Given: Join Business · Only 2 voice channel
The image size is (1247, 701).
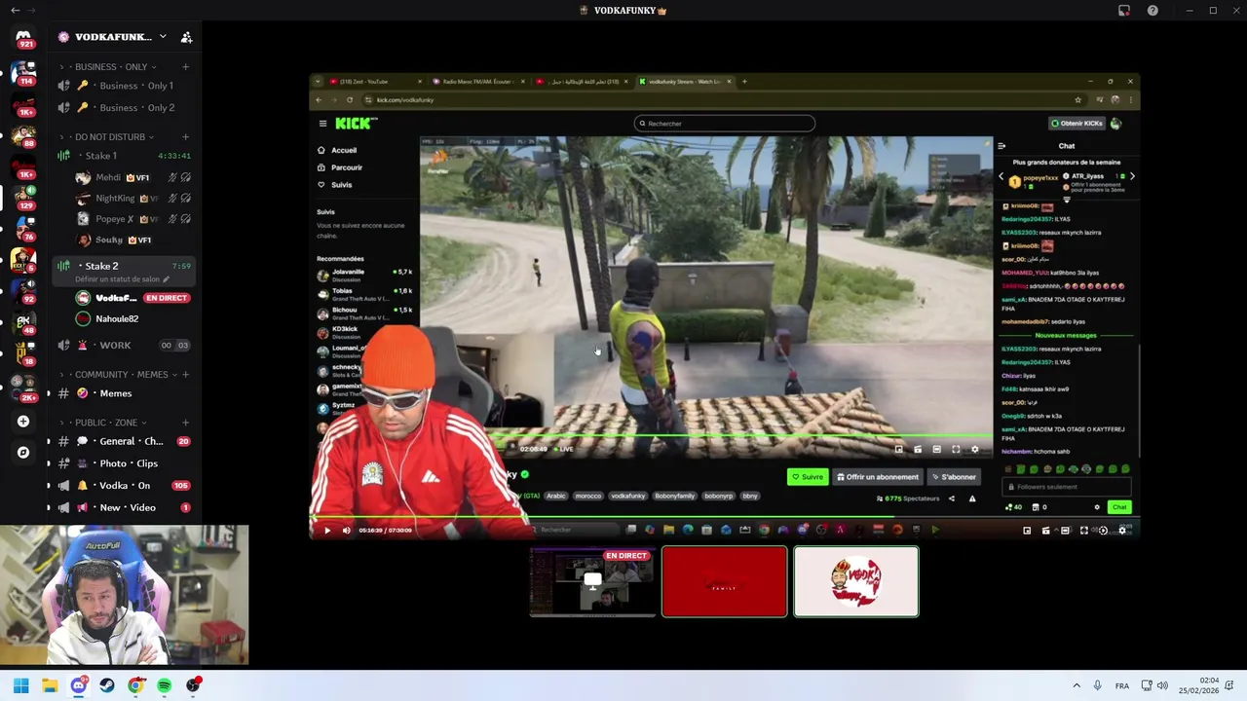Looking at the screenshot, I should click(124, 108).
